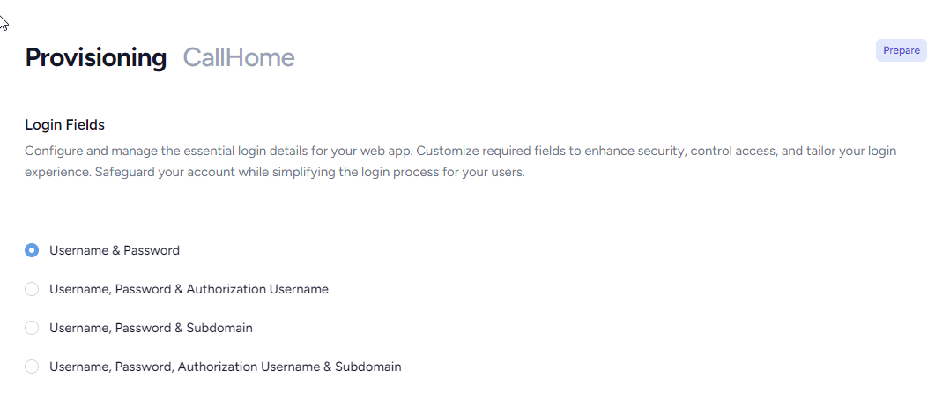Enable the Username, Password & Subdomain radio option
The height and width of the screenshot is (400, 950).
point(32,328)
